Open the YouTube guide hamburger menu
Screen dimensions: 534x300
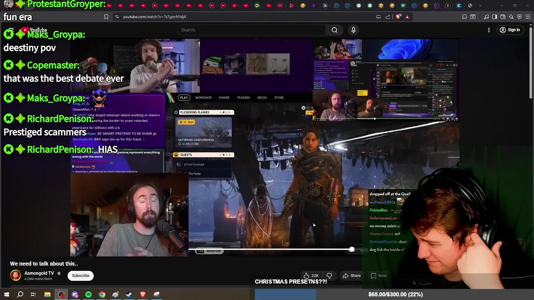click(x=11, y=30)
